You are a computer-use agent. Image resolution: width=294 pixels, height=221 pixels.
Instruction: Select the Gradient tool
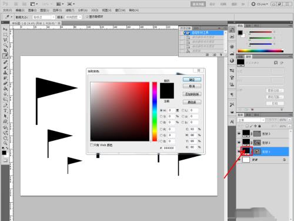pyautogui.click(x=5, y=88)
